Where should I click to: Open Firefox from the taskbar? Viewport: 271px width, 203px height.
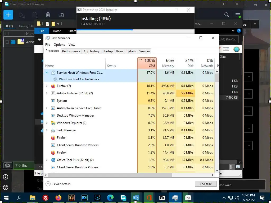point(58,198)
